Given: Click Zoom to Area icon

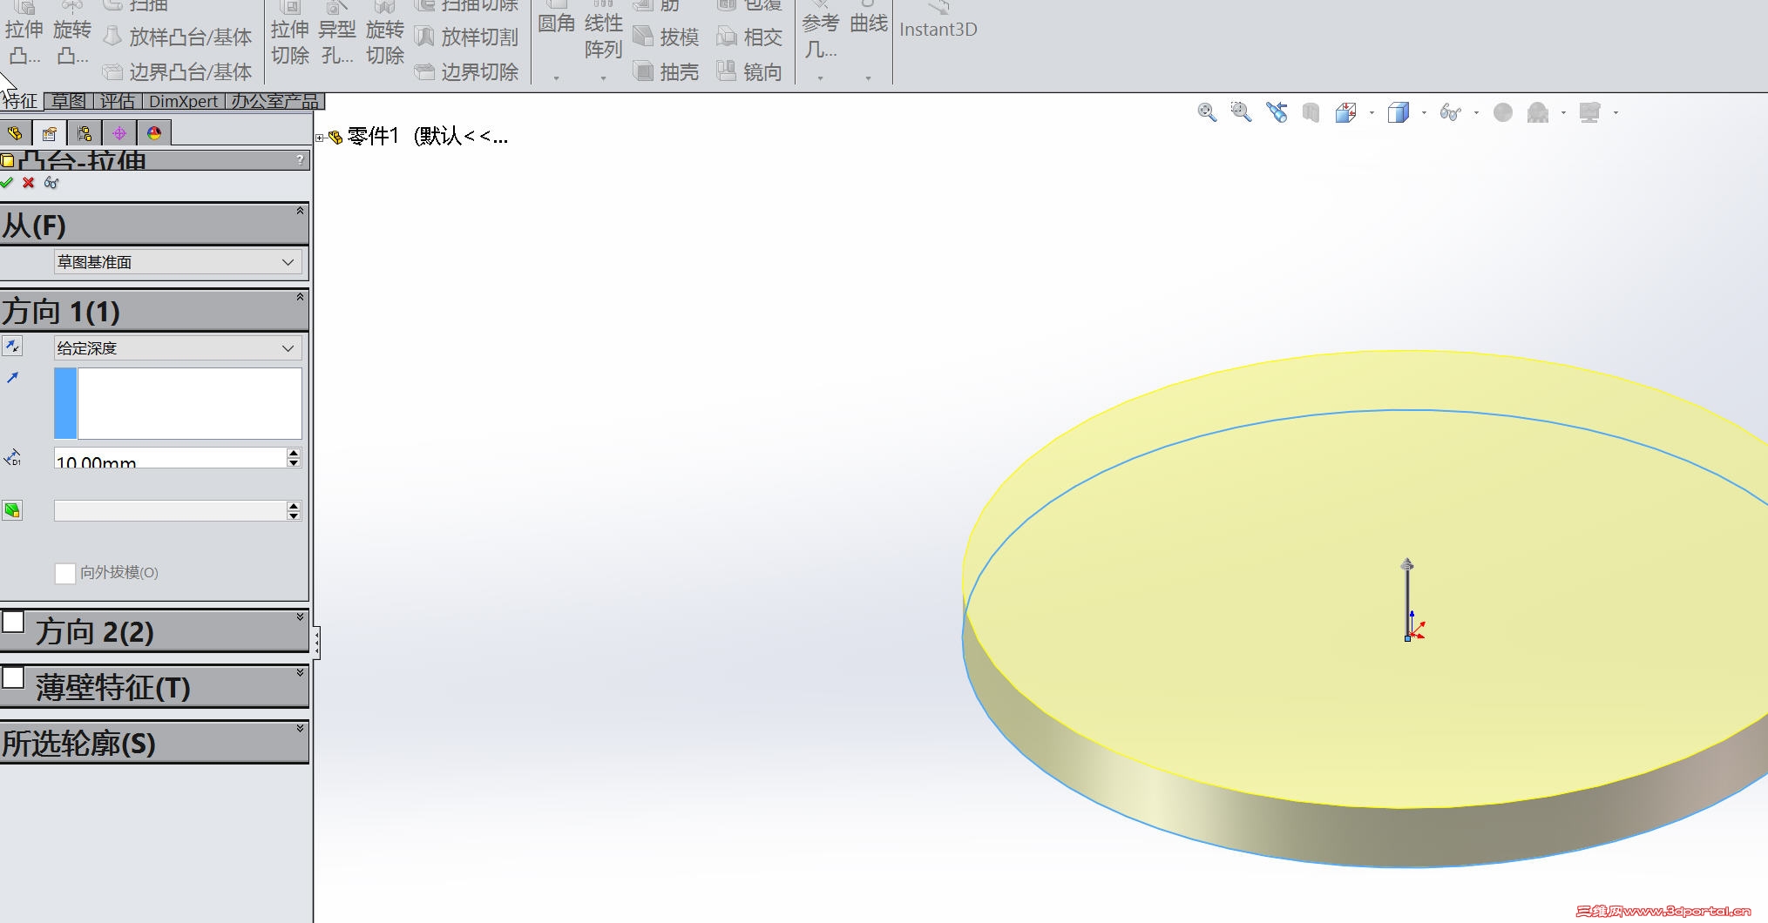Looking at the screenshot, I should pos(1241,112).
